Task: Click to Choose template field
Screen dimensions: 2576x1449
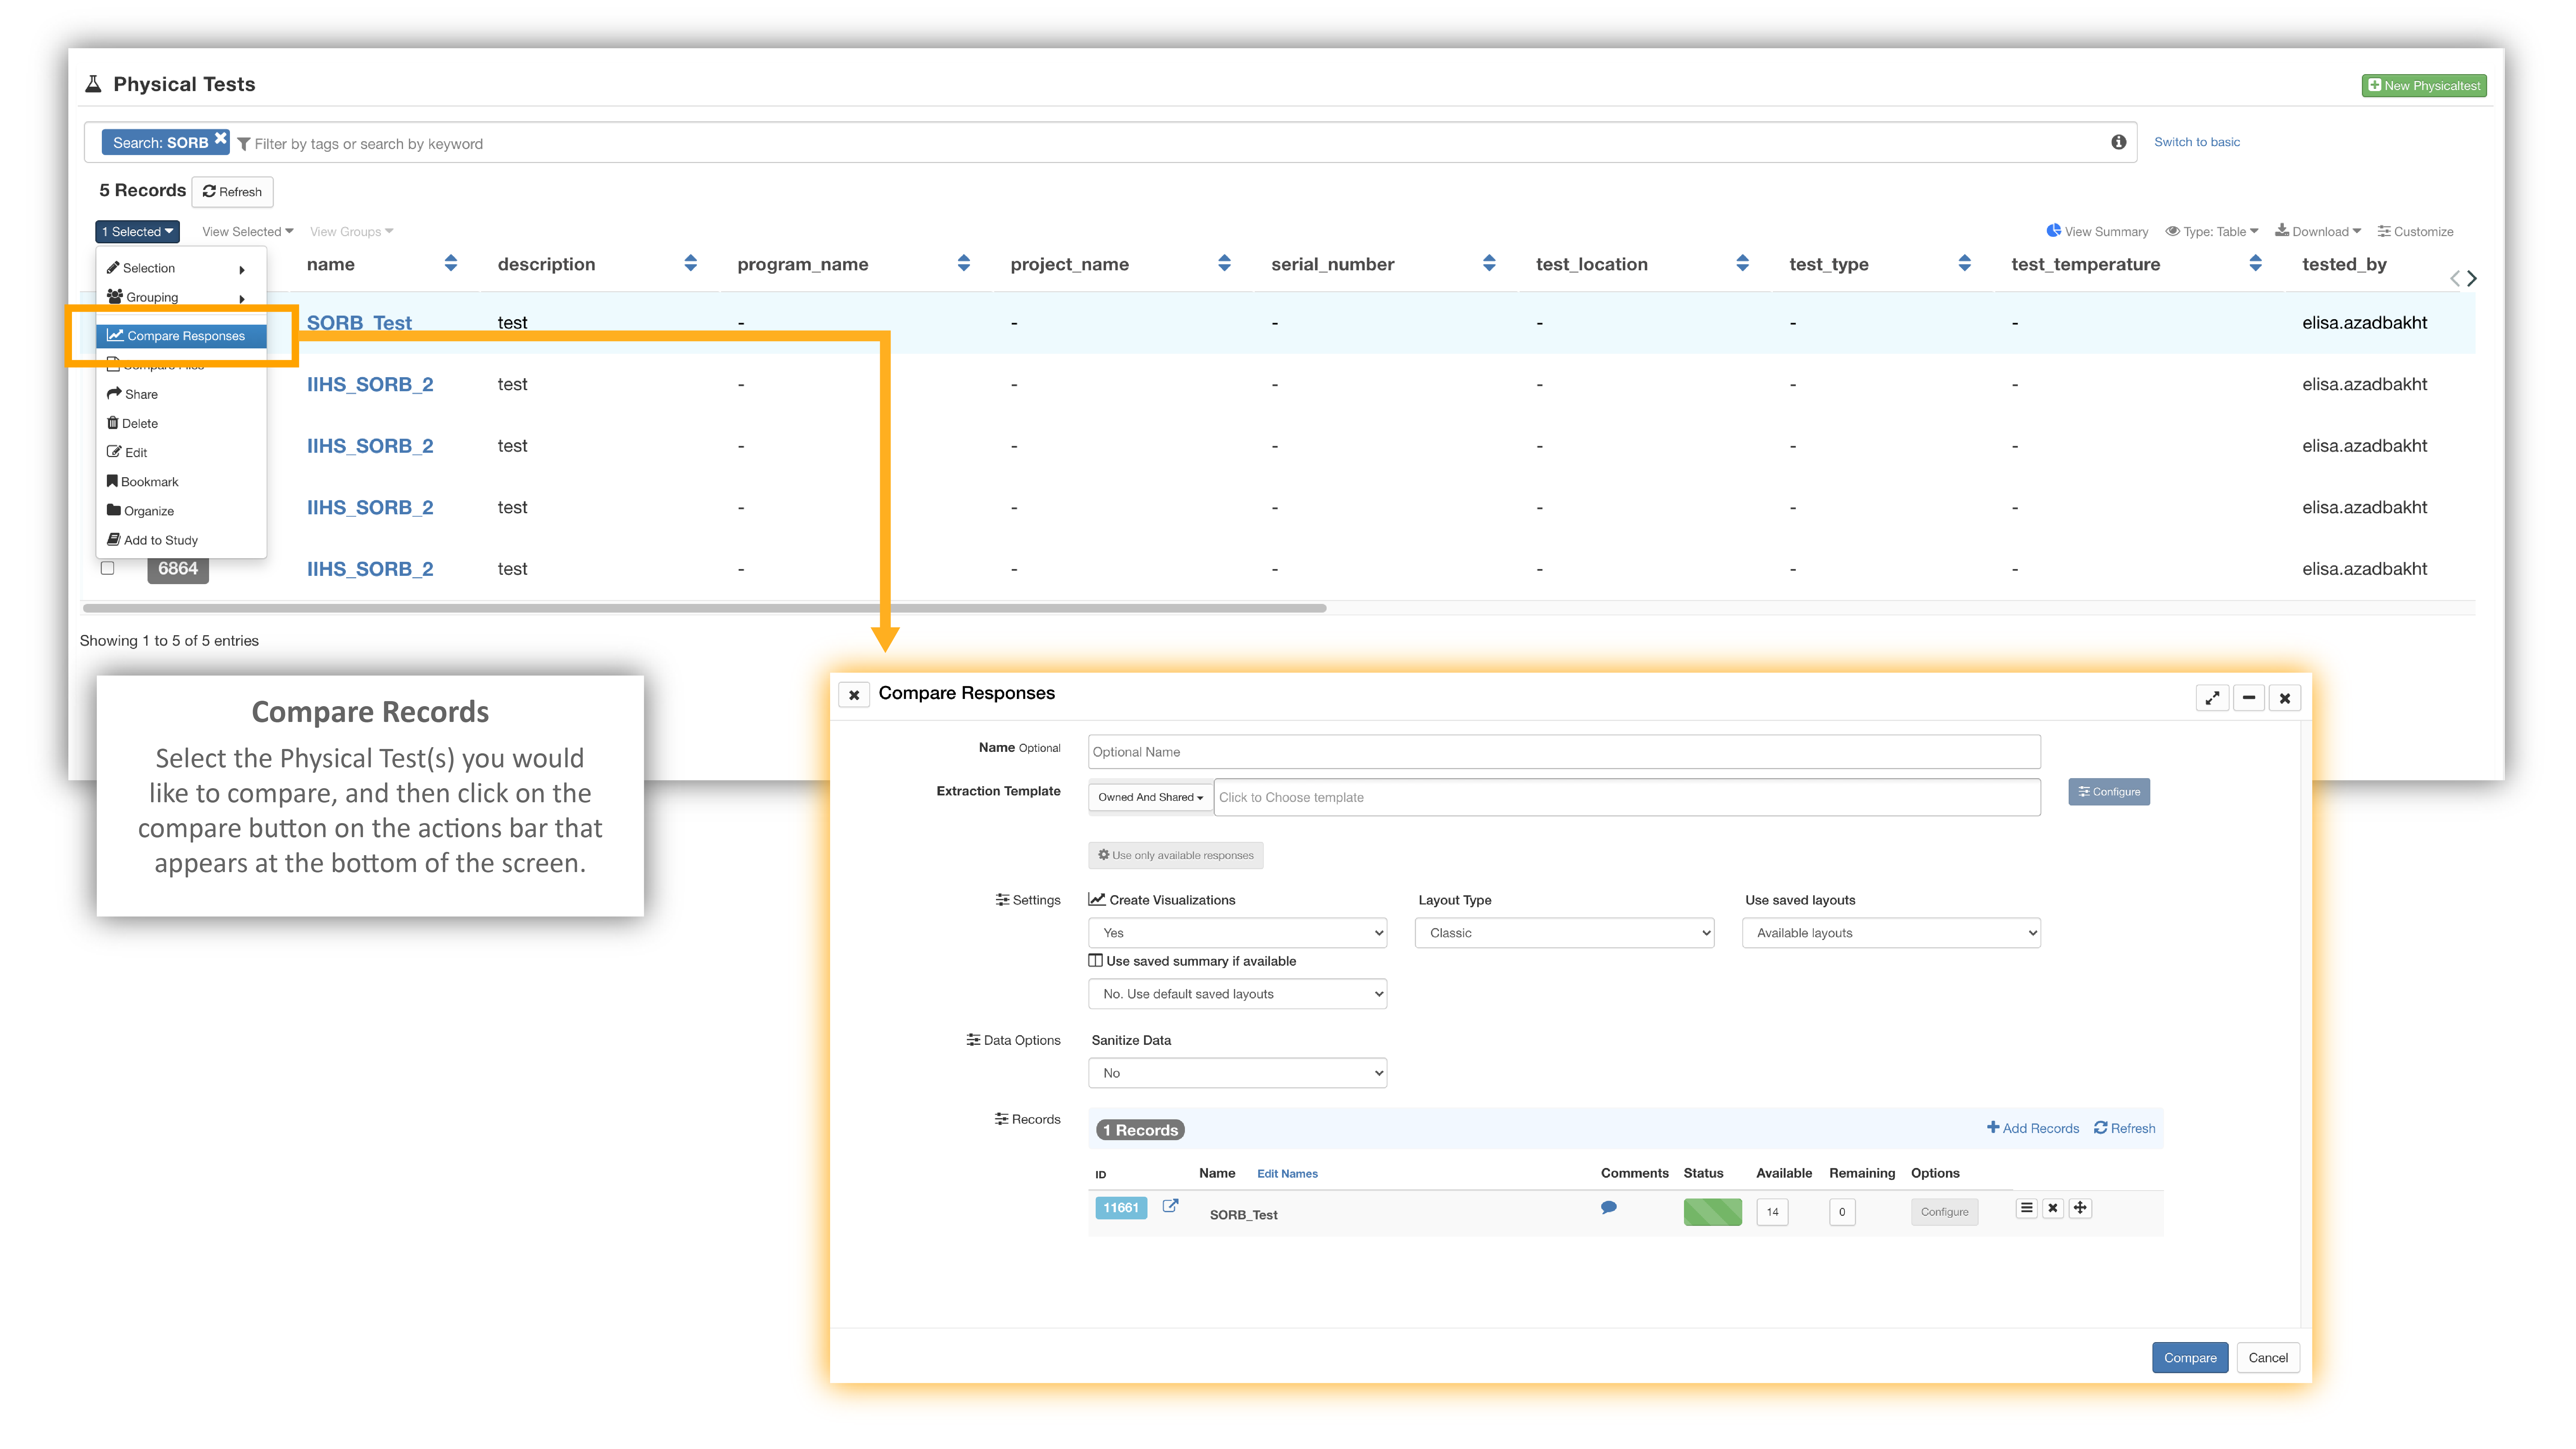Action: click(x=1627, y=797)
